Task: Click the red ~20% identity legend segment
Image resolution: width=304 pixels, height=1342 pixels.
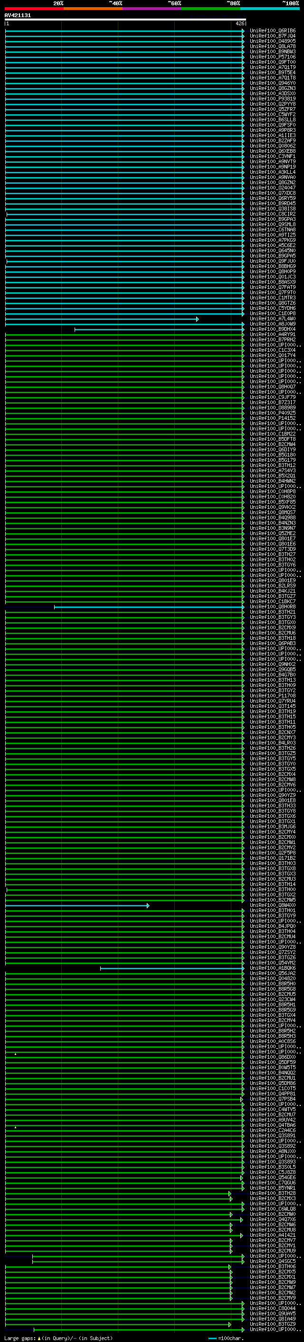Action: point(34,9)
